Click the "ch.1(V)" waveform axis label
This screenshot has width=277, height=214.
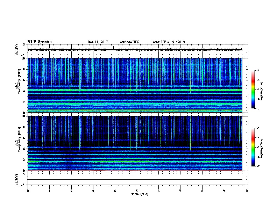tap(17, 50)
